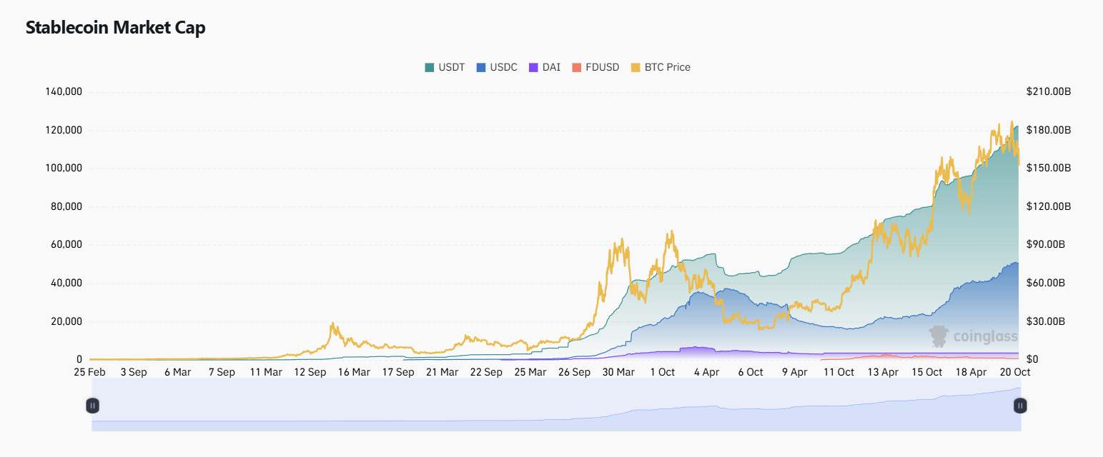Click the 15 Oct date label
The height and width of the screenshot is (457, 1103).
[927, 372]
